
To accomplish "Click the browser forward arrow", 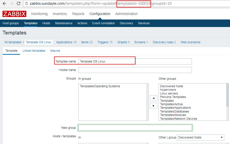I will [x=12, y=4].
